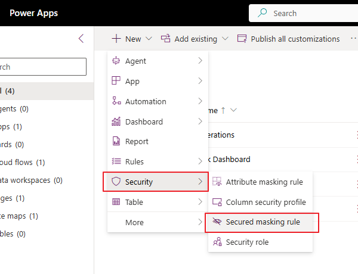Select Dashboard in the New menu
The height and width of the screenshot is (274, 358).
158,122
